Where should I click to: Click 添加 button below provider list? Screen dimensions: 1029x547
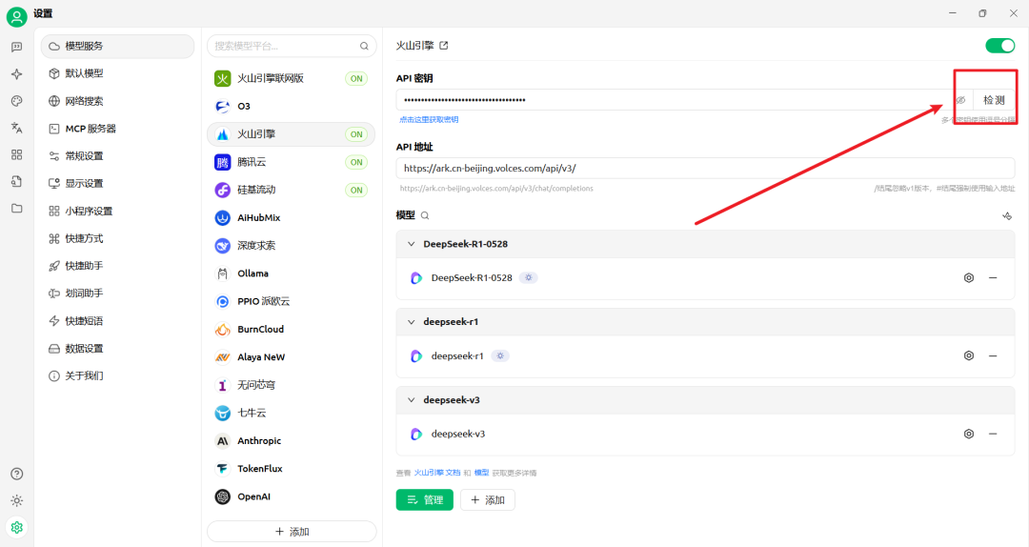click(x=293, y=531)
